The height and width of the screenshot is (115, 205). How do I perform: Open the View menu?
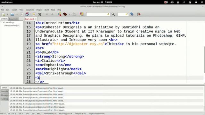(x=21, y=10)
